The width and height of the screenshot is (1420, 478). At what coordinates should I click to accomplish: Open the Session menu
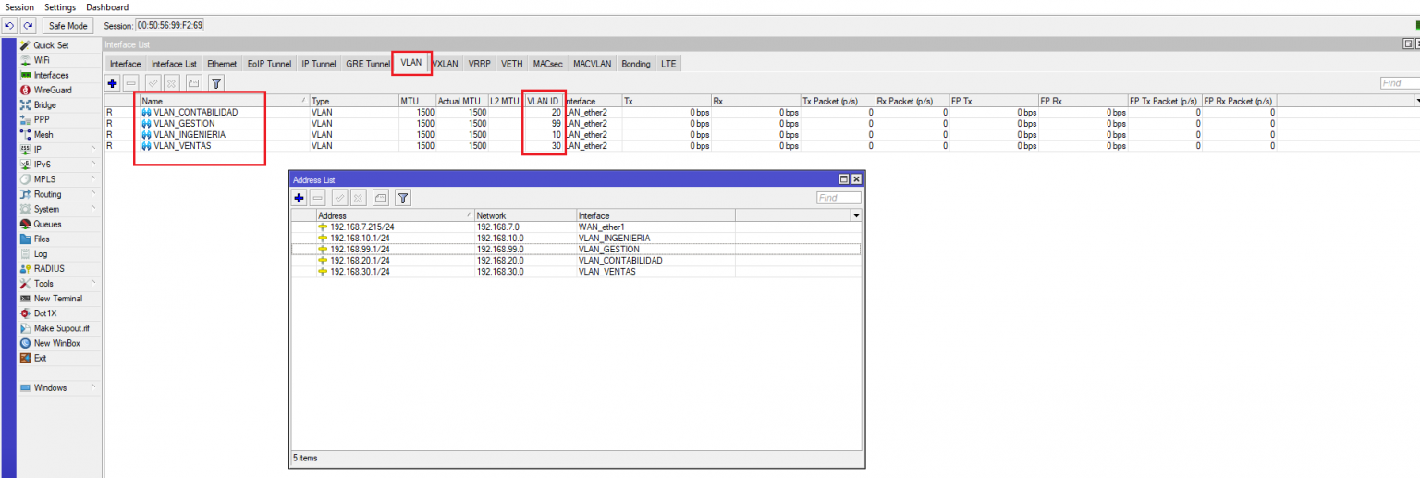click(19, 7)
